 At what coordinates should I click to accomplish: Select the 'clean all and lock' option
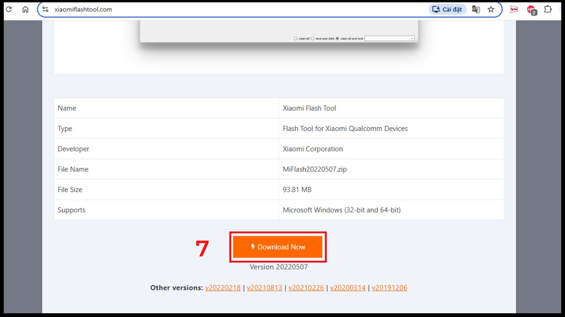tap(338, 39)
